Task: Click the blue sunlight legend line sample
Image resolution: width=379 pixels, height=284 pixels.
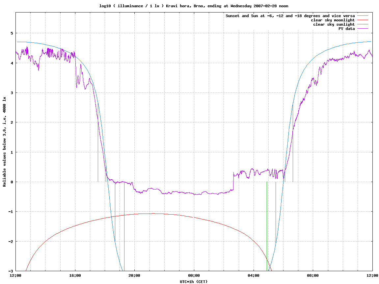Action: pyautogui.click(x=363, y=24)
